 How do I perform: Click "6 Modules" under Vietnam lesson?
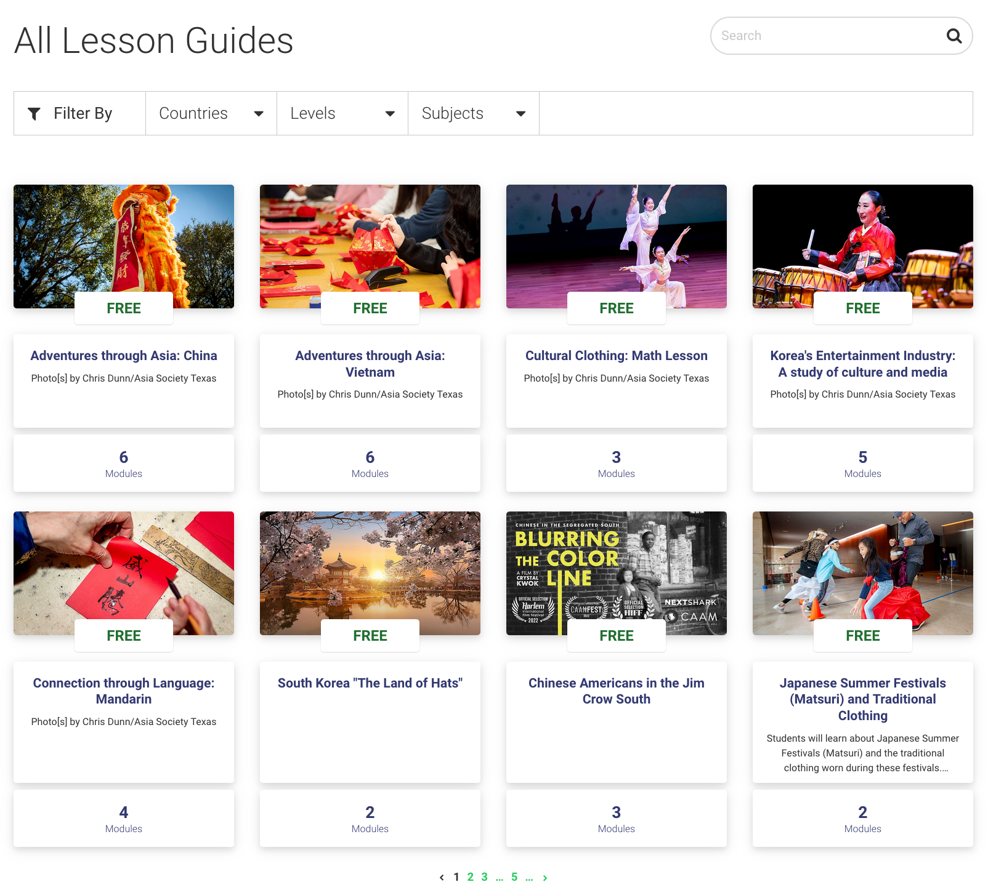click(370, 463)
